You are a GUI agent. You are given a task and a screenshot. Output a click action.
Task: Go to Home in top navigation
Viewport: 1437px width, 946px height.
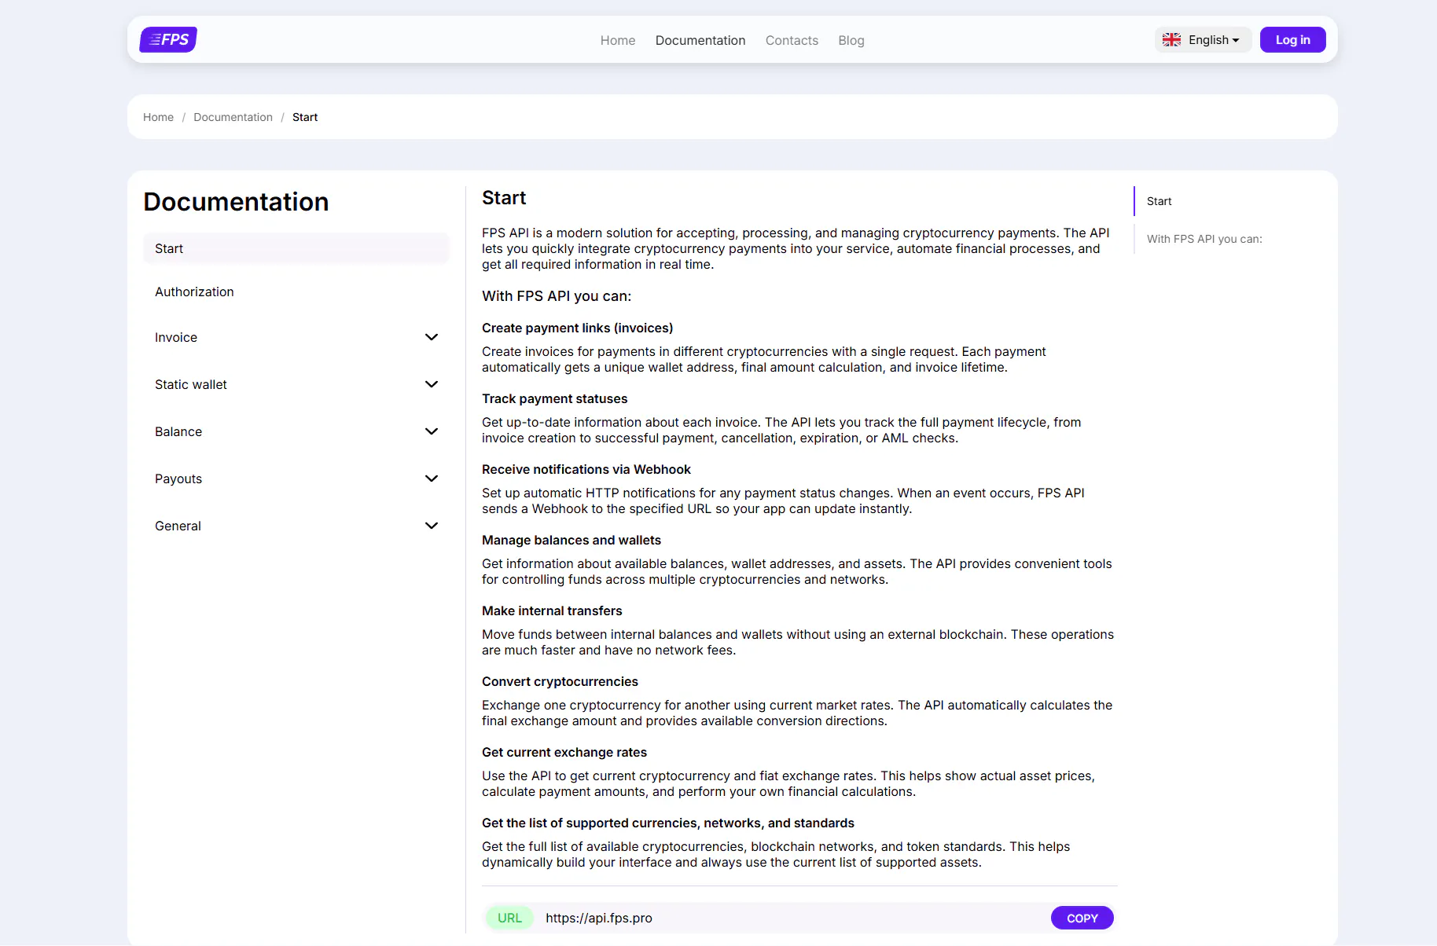618,40
